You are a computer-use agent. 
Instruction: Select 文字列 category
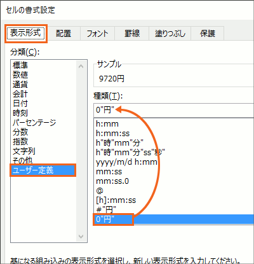click(24, 151)
